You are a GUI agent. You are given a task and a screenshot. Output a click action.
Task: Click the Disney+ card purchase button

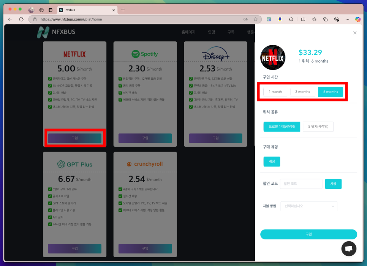click(215, 138)
